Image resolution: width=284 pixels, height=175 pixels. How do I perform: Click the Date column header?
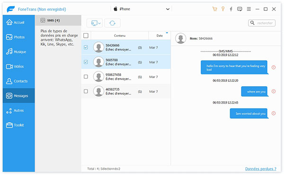point(160,35)
